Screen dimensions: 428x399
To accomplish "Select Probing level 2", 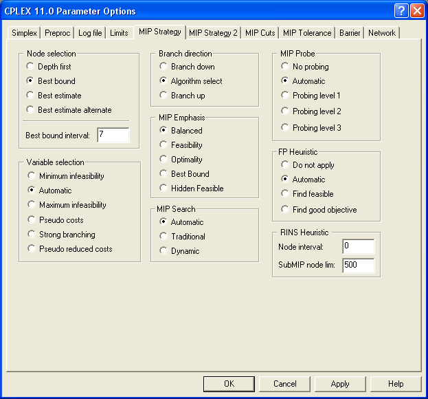I will (x=311, y=111).
